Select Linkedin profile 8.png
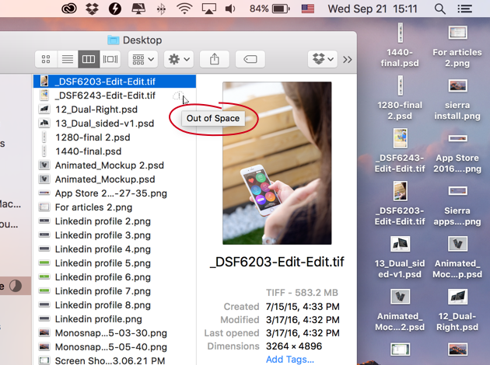490x365 pixels. pos(114,305)
